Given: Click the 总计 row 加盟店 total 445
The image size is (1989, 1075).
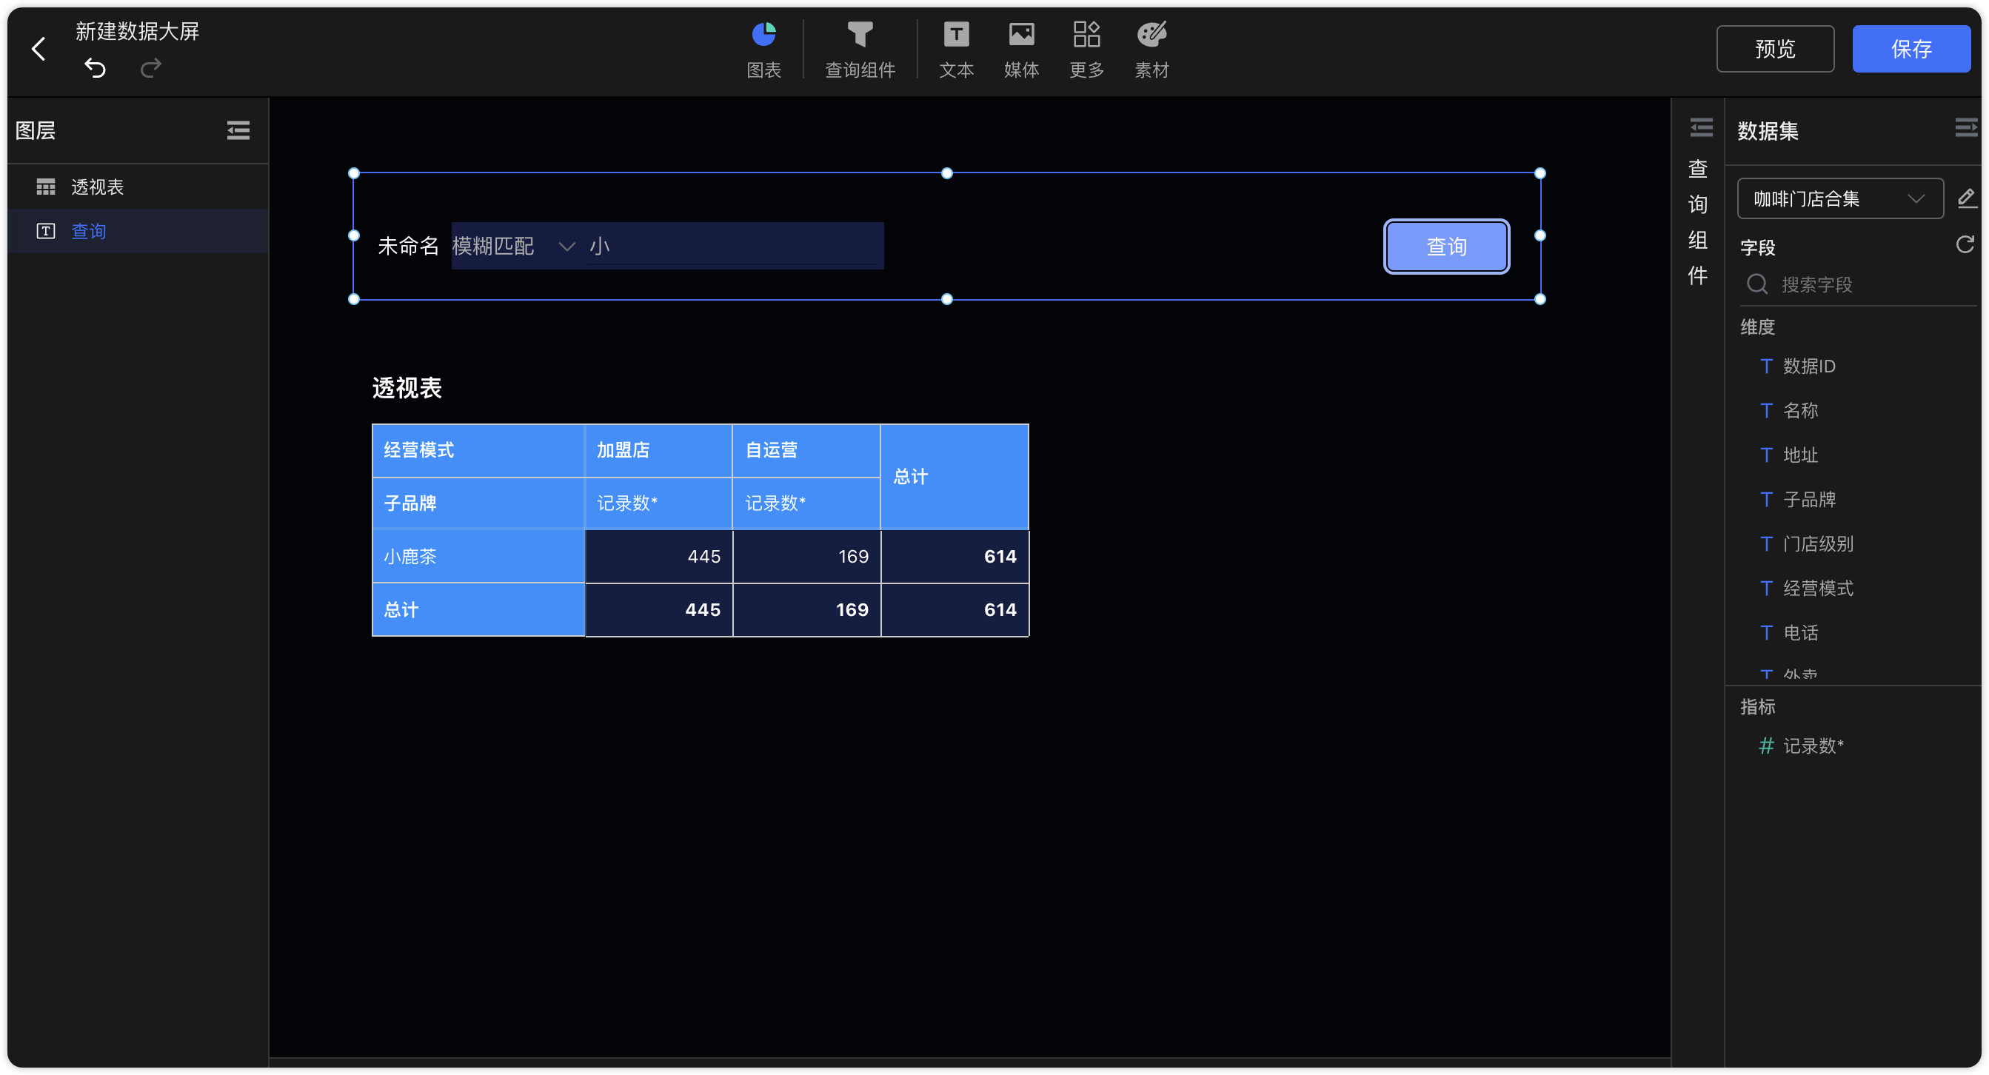Looking at the screenshot, I should pyautogui.click(x=658, y=609).
